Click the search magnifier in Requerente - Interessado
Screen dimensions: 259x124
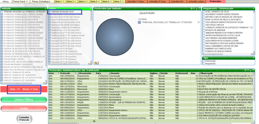tap(253, 8)
